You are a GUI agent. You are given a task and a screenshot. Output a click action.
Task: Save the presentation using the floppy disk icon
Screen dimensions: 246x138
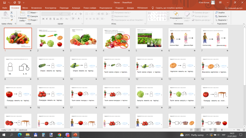pyautogui.click(x=4, y=3)
